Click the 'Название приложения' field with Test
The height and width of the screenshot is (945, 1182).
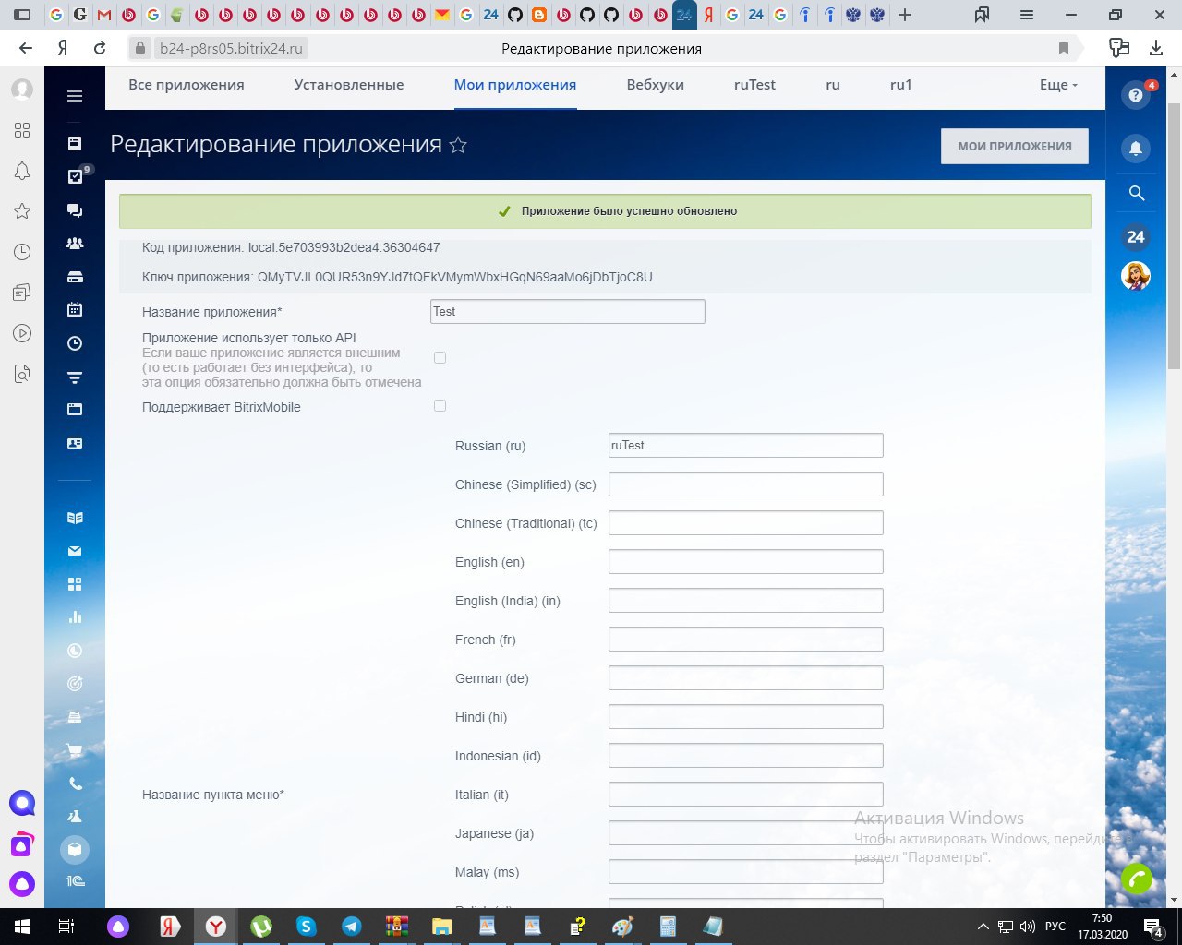point(568,312)
